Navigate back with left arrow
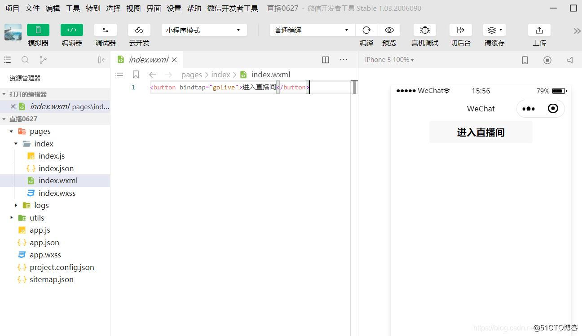The image size is (582, 336). pyautogui.click(x=153, y=75)
